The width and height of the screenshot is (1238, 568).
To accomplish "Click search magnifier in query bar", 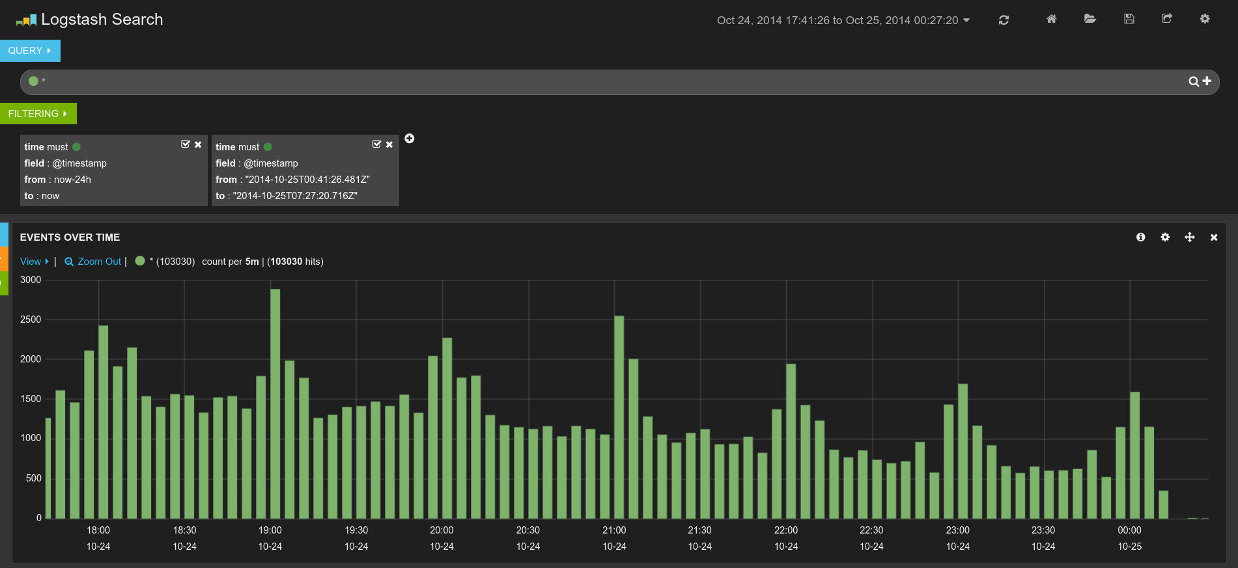I will point(1194,81).
